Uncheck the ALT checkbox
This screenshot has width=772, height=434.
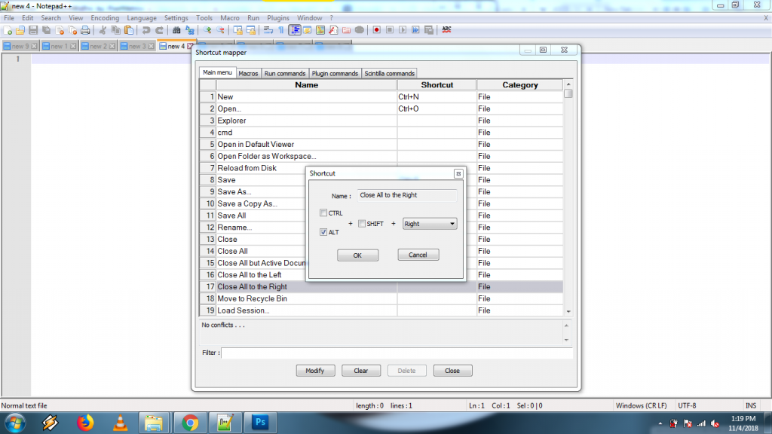pyautogui.click(x=323, y=232)
